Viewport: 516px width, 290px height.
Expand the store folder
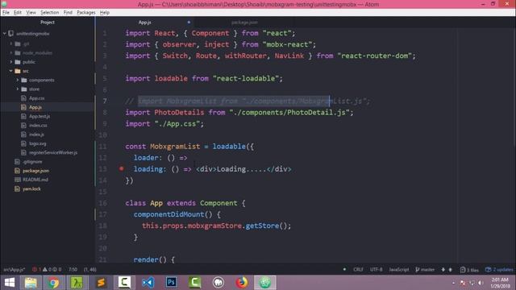[18, 89]
